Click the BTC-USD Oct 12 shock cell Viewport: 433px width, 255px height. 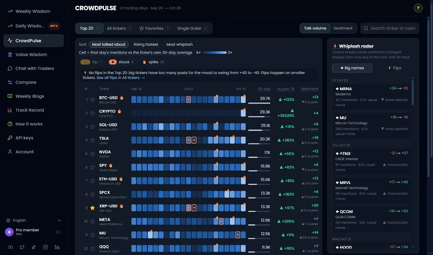coord(189,100)
